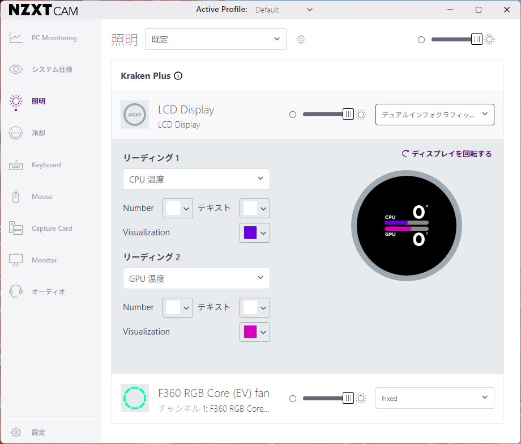The image size is (521, 444).
Task: Open リーディング 1 purple Visualization color swatch
Action: 255,232
